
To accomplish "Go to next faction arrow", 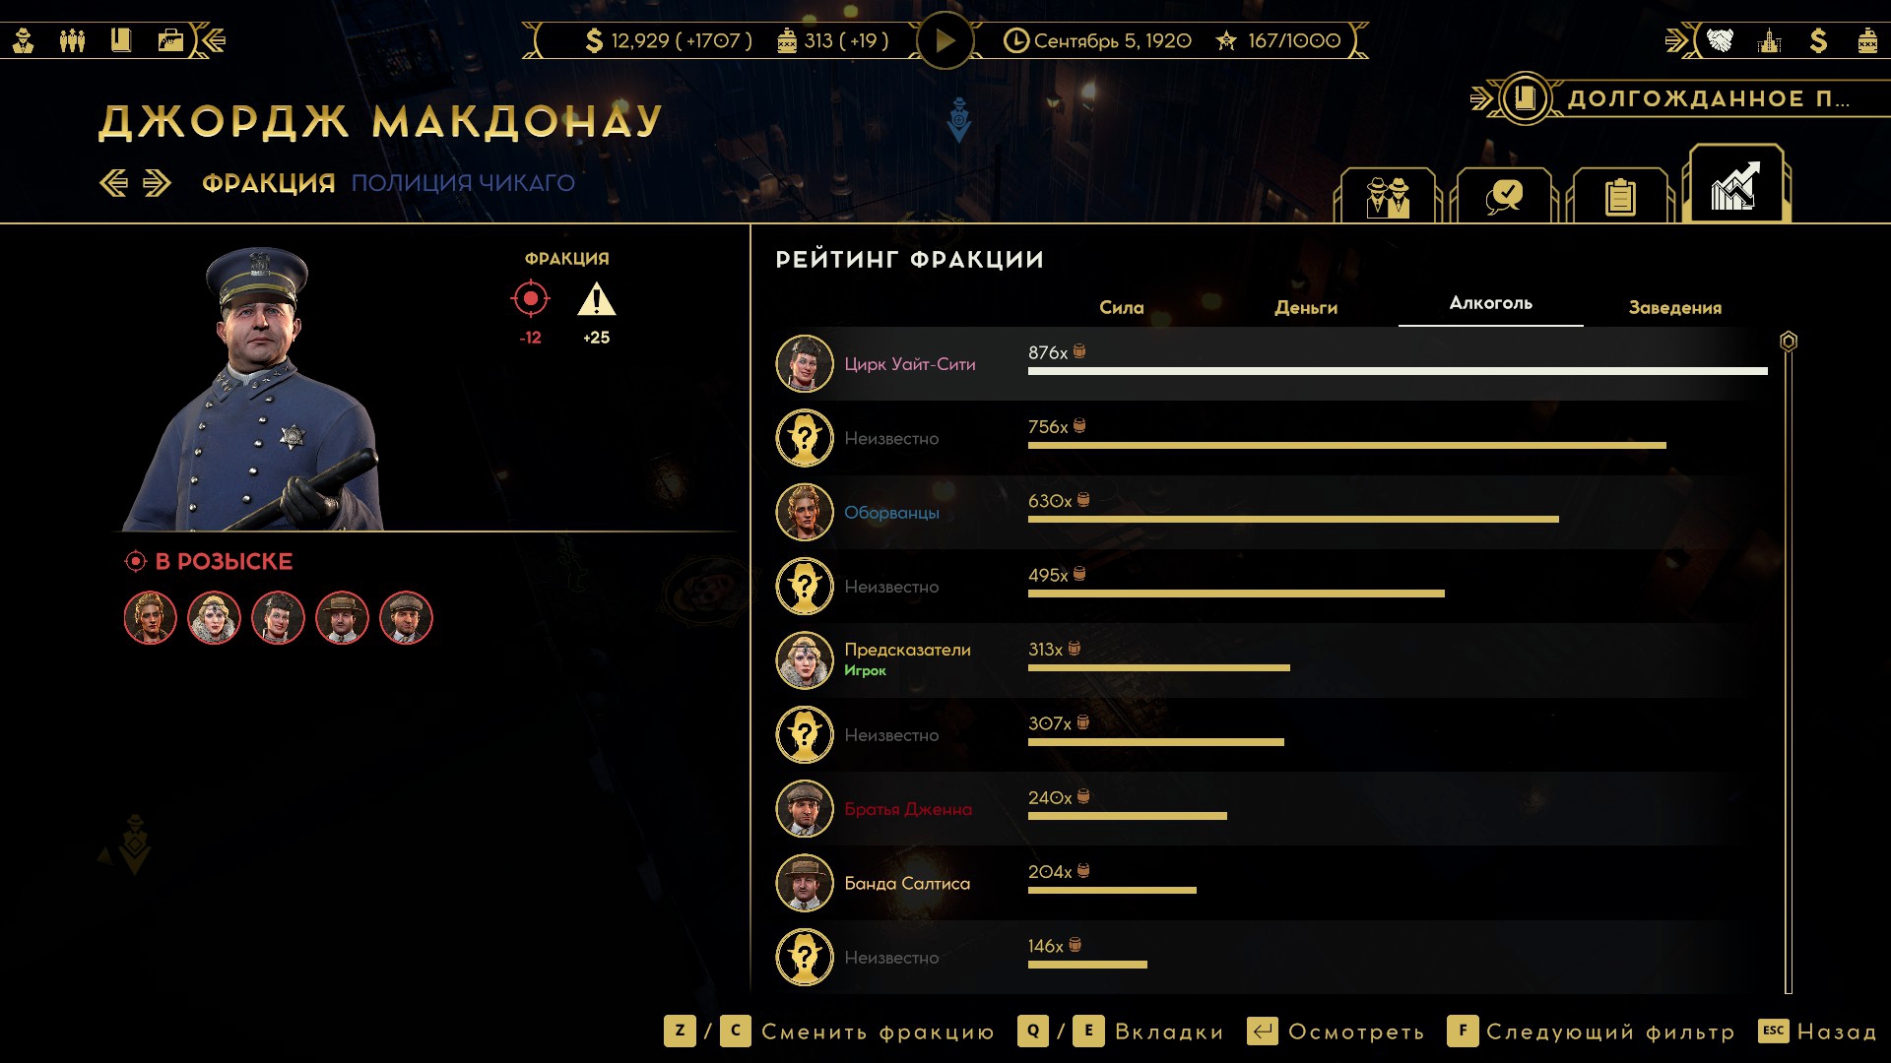I will coord(157,183).
